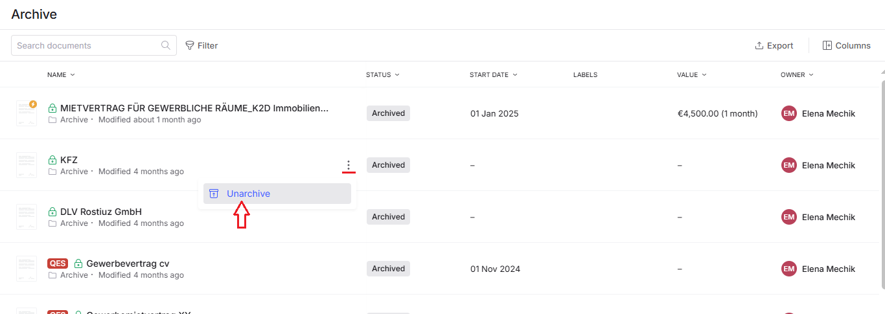885x314 pixels.
Task: Click the Export upload icon
Action: (759, 45)
